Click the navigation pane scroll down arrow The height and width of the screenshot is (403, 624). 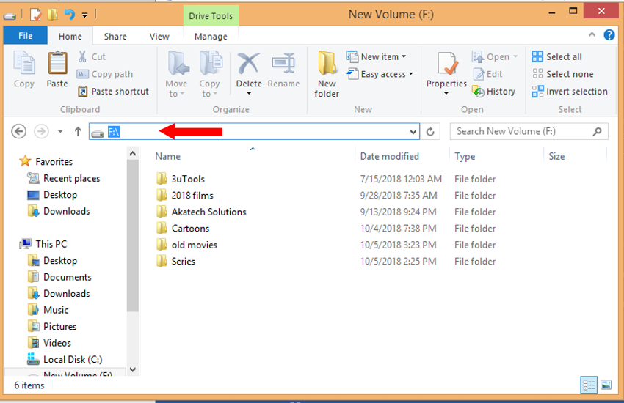pos(133,369)
